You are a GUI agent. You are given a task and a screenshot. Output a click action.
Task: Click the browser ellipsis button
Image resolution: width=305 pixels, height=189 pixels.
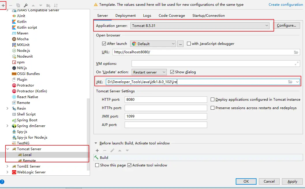(180, 44)
